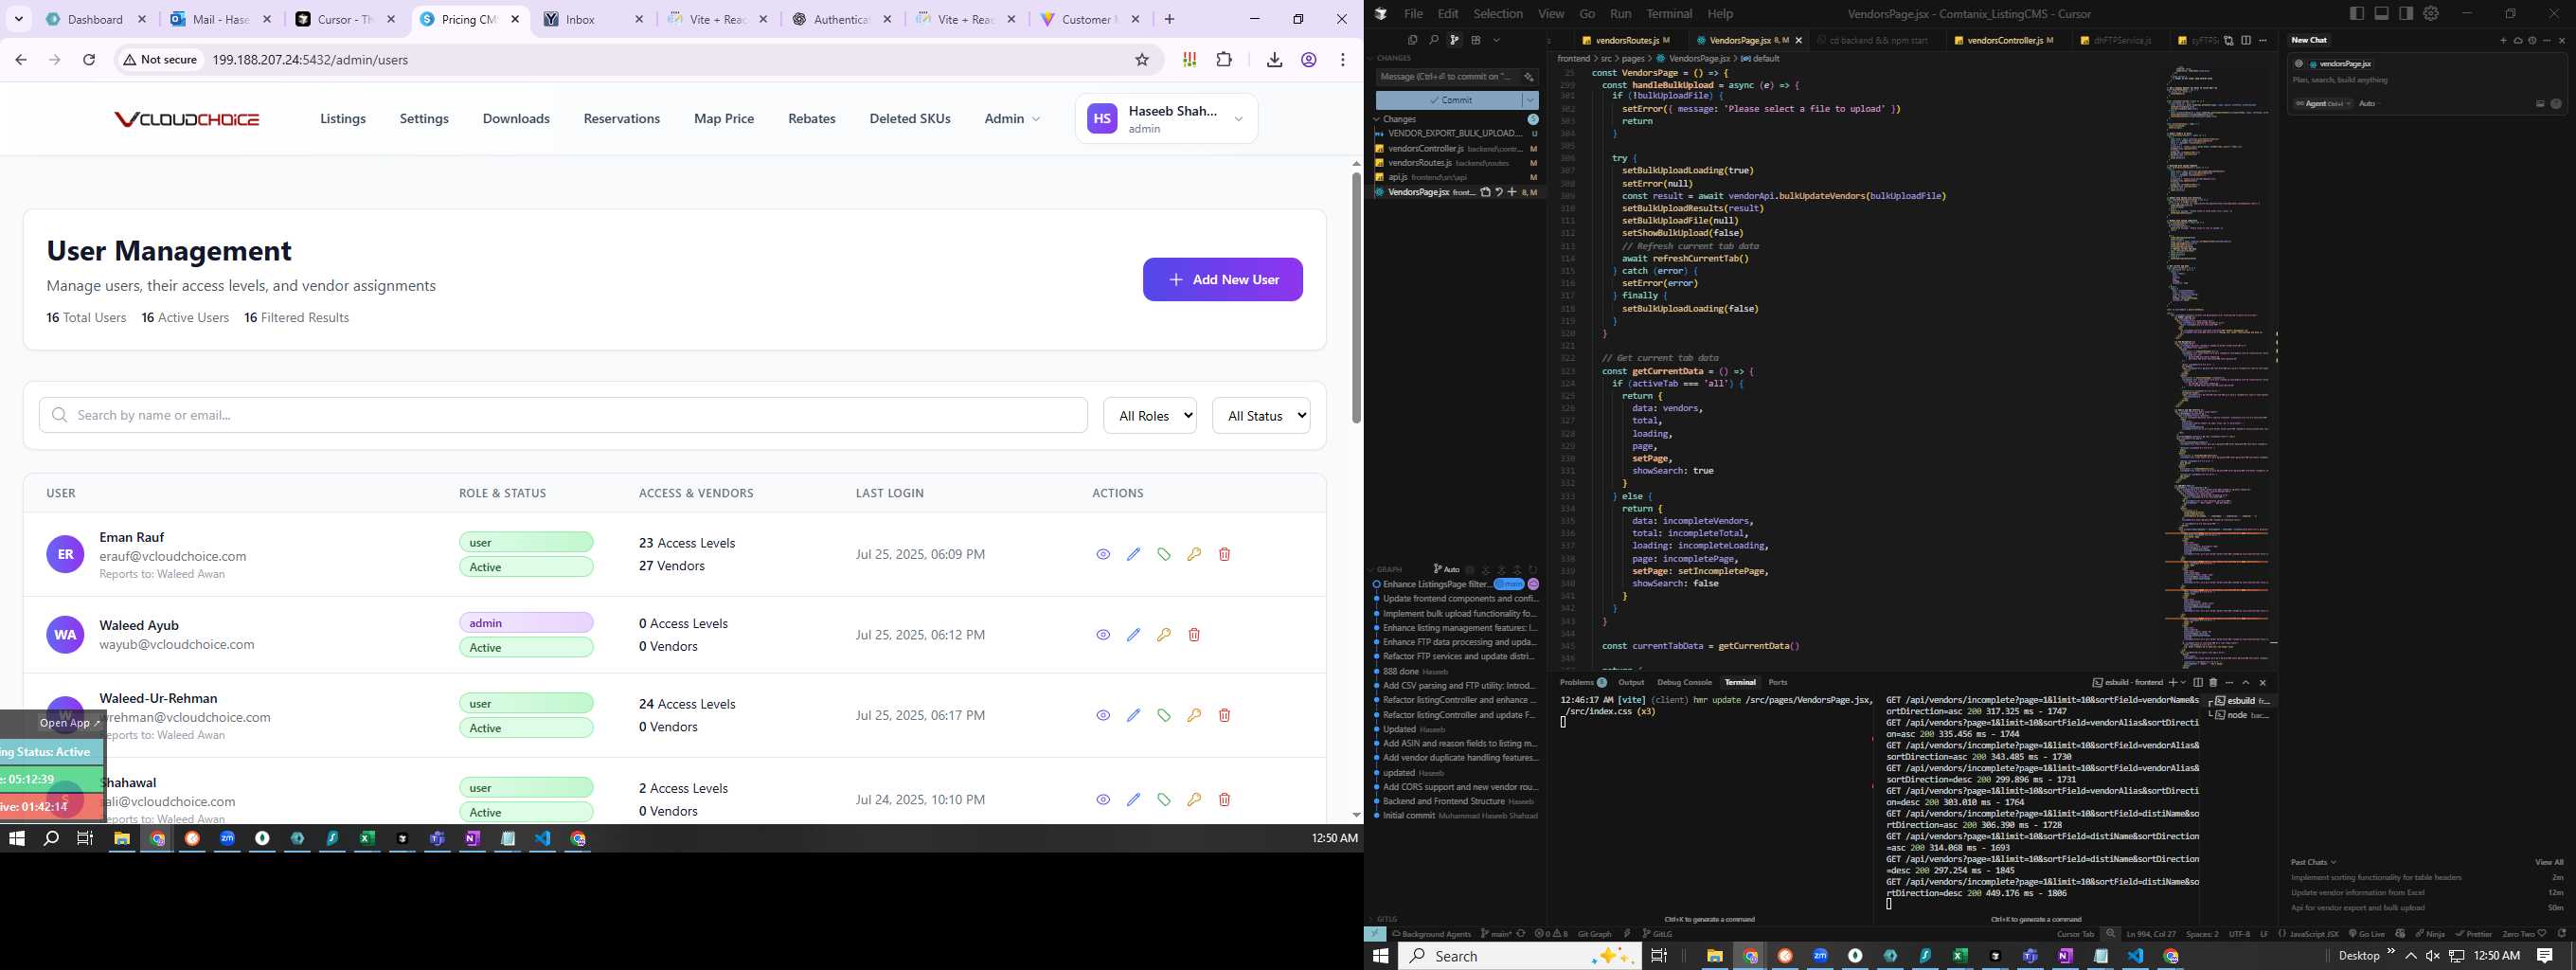View details of Eman Rauf user
Viewport: 2576px width, 970px height.
(x=1103, y=554)
